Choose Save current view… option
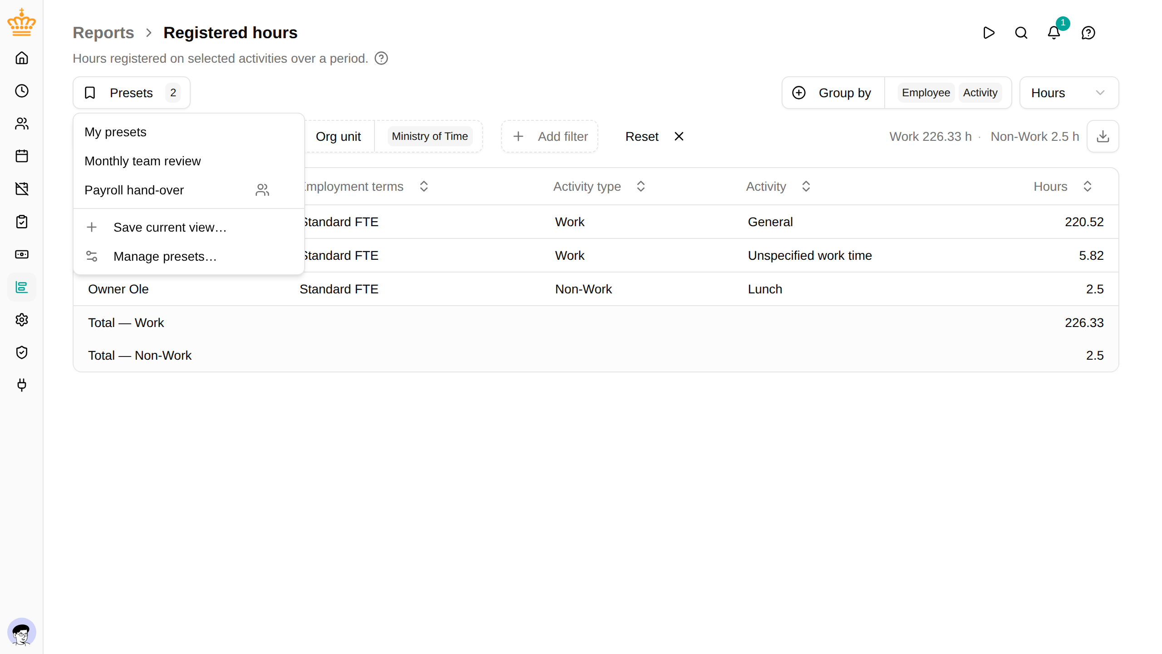 click(188, 228)
